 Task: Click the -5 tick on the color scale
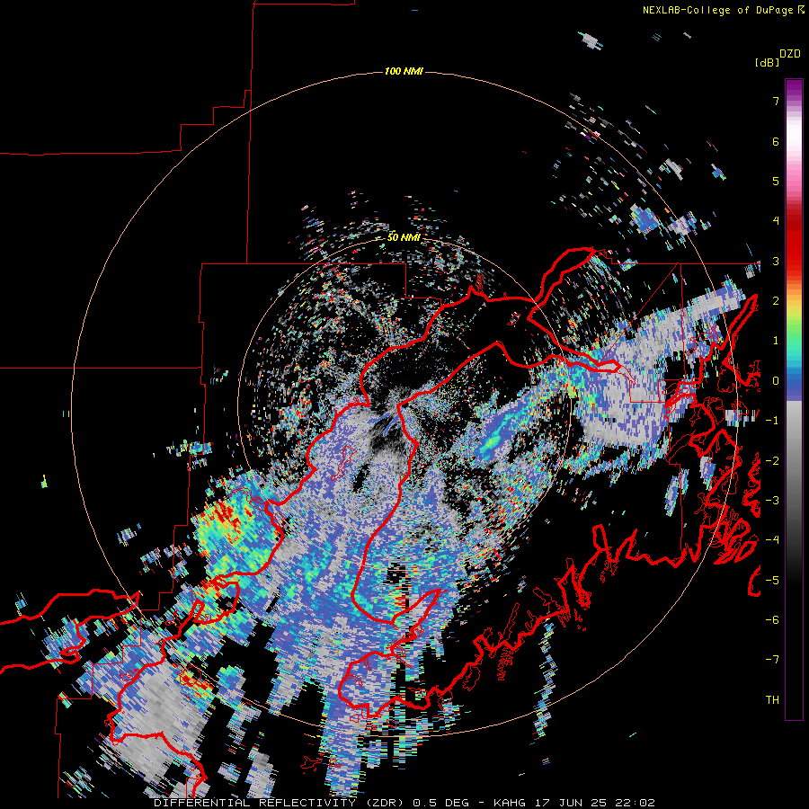click(772, 581)
